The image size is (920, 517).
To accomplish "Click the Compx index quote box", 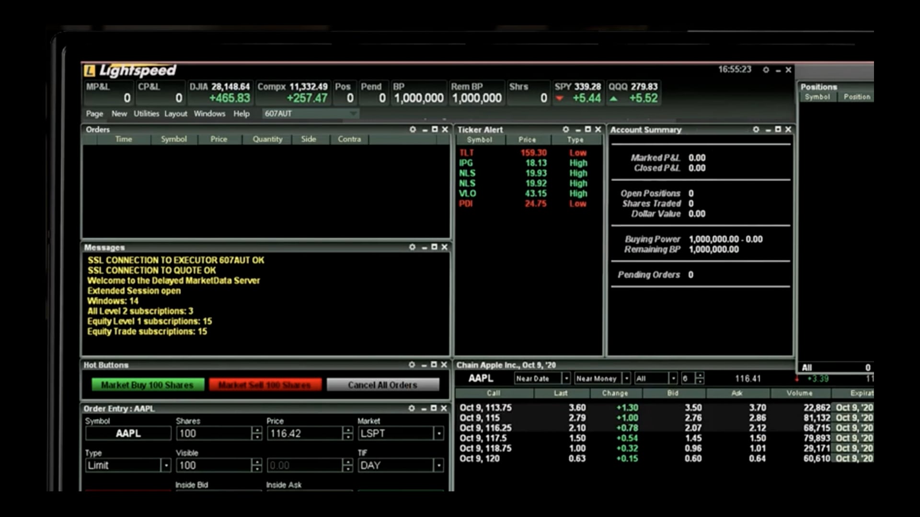I will coord(293,93).
